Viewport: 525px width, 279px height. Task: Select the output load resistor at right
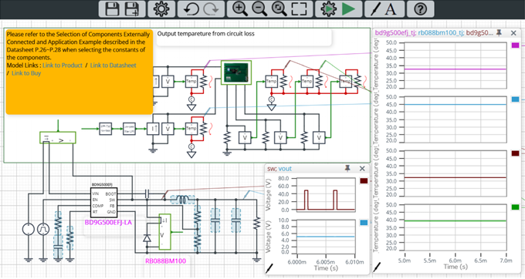click(257, 224)
